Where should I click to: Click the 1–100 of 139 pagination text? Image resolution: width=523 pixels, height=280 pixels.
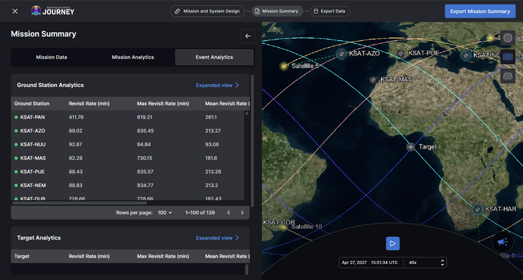tap(200, 212)
